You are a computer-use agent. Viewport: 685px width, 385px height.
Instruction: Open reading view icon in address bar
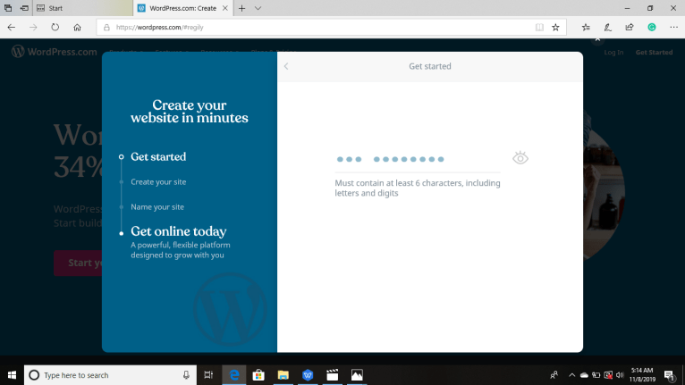tap(538, 28)
